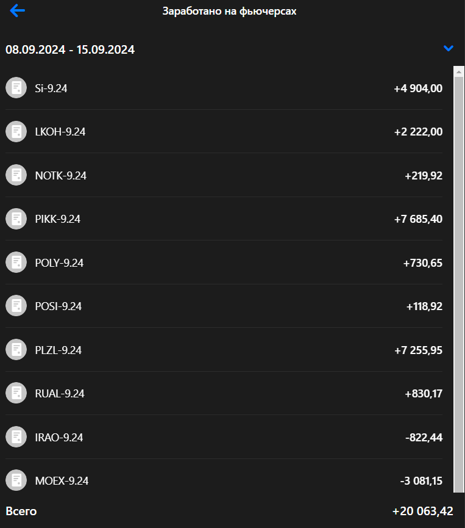Viewport: 465px width, 528px height.
Task: Click the Si-9.24 contract icon
Action: point(16,88)
